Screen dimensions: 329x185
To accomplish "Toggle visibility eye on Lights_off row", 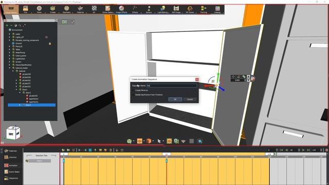I will [46, 37].
